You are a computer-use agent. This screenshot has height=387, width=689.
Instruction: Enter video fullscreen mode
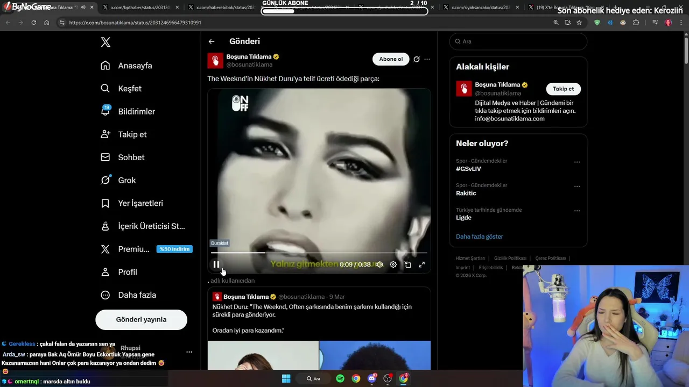tap(422, 264)
